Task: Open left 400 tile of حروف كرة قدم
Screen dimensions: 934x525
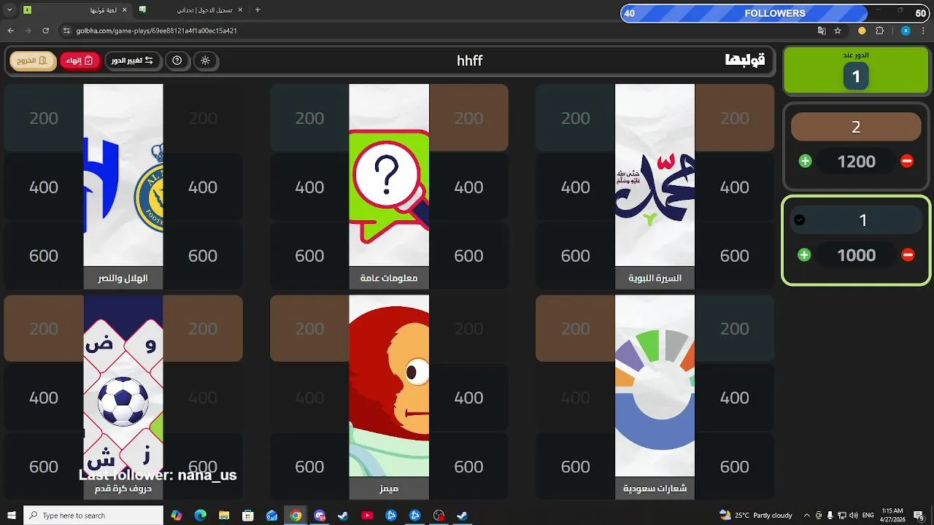Action: coord(44,397)
